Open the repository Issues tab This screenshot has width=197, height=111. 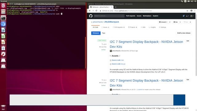tap(105, 27)
